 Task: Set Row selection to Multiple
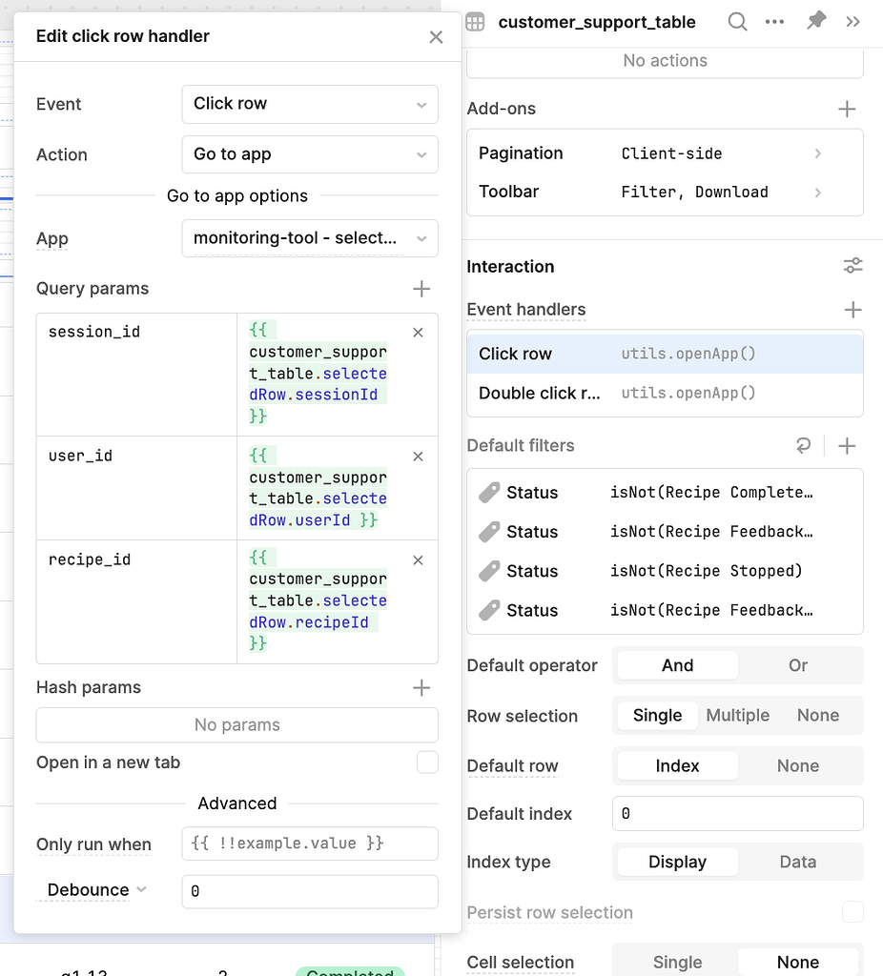(x=737, y=716)
